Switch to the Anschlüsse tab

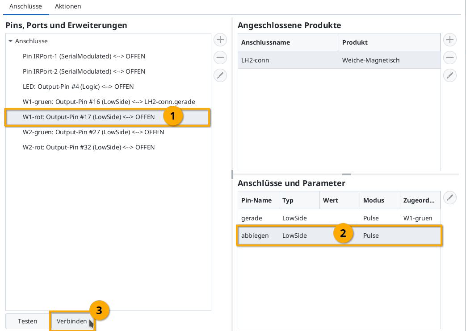[25, 6]
